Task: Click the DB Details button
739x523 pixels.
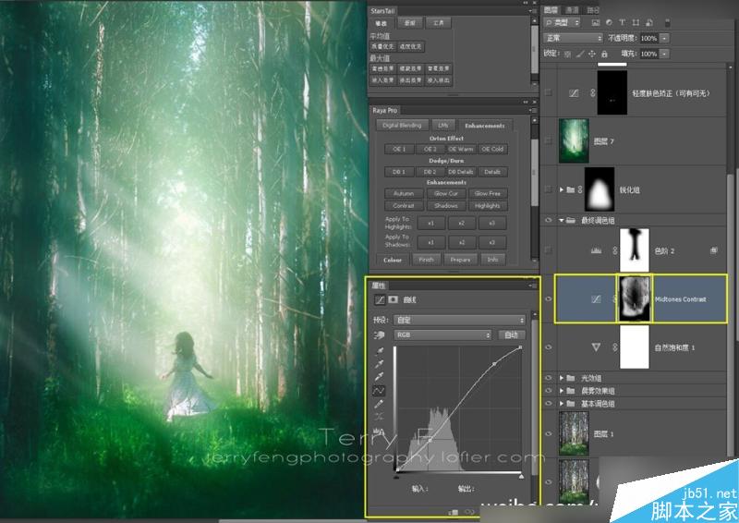Action: (x=460, y=172)
